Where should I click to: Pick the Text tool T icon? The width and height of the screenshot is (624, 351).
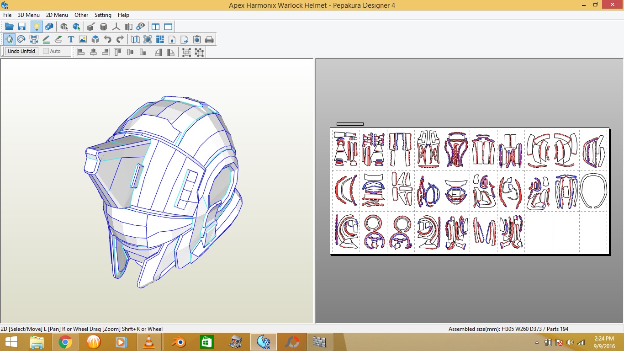(71, 39)
